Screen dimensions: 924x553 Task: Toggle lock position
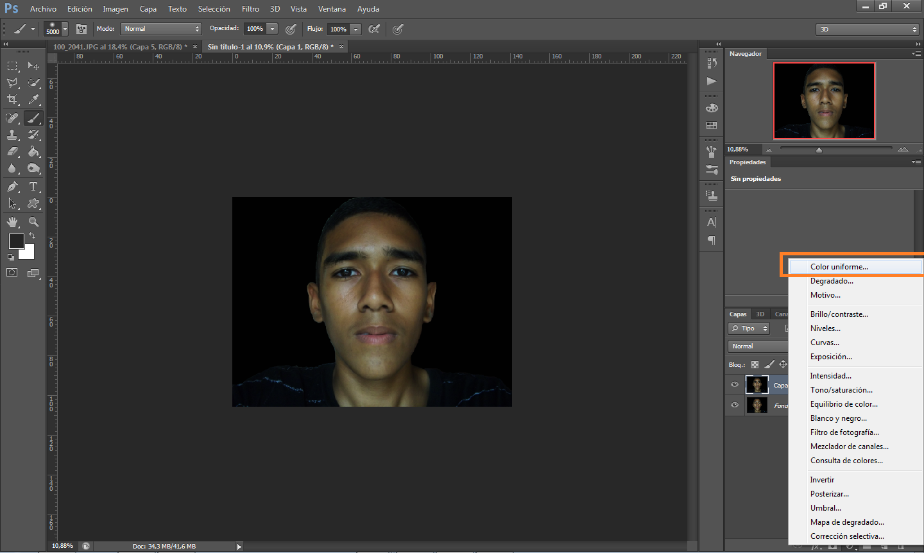[783, 364]
